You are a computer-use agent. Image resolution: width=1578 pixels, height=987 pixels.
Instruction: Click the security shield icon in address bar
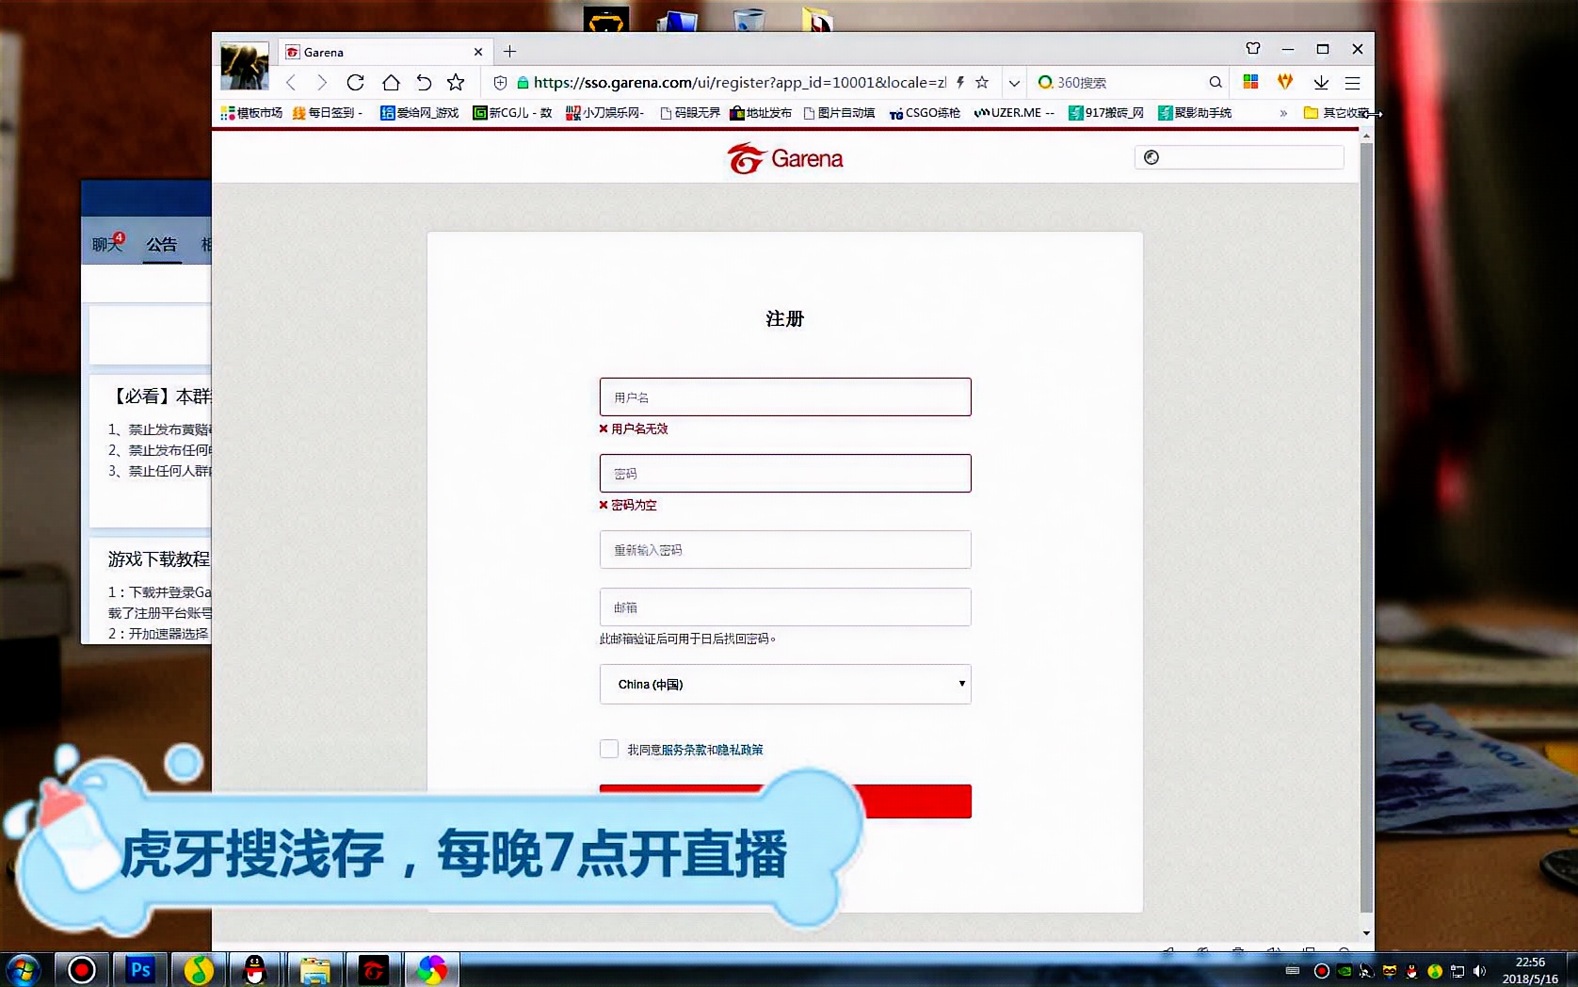tap(501, 83)
